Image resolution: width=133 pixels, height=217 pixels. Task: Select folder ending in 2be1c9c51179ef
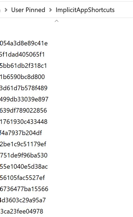pyautogui.click(x=23, y=144)
